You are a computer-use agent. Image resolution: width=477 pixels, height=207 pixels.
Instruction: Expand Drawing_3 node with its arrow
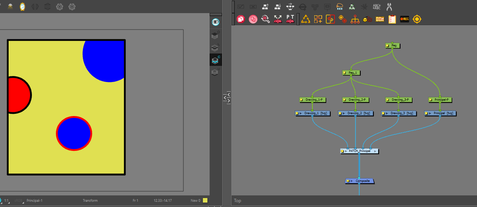click(387, 113)
